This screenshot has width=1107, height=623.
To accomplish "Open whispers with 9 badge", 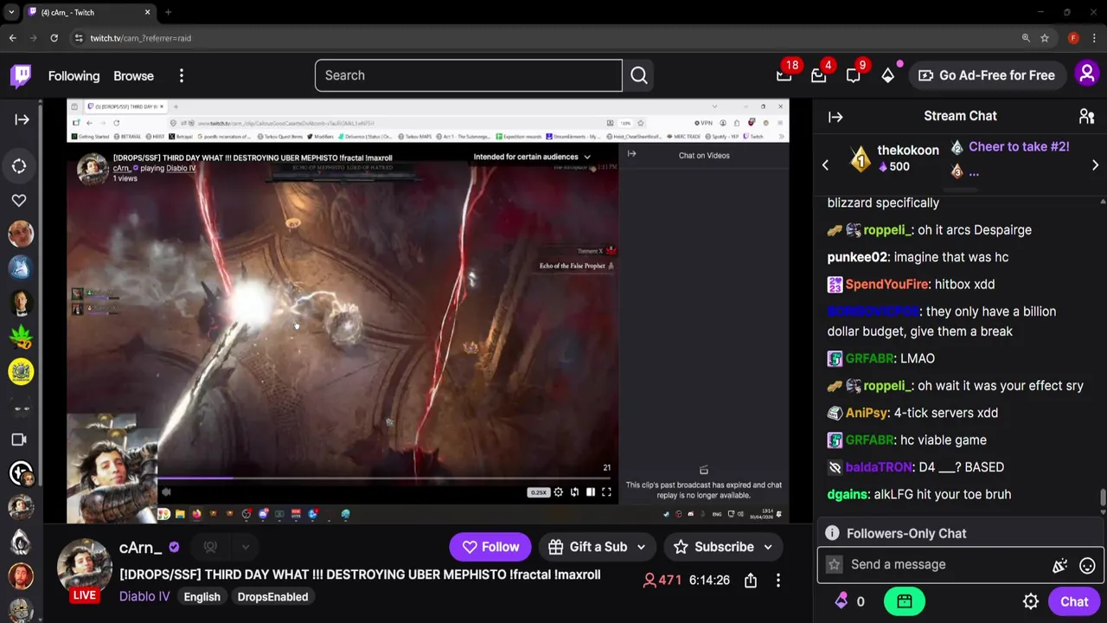I will coord(854,75).
